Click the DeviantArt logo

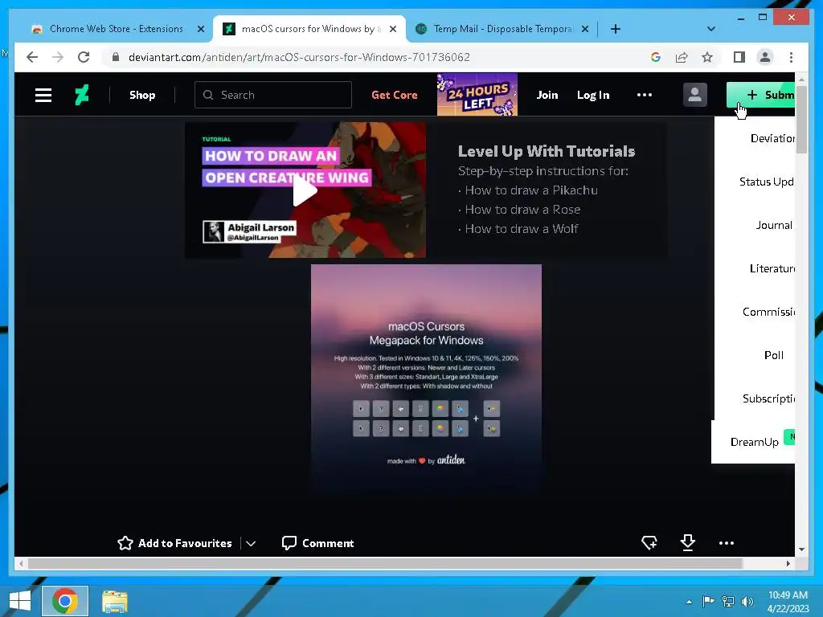coord(82,95)
